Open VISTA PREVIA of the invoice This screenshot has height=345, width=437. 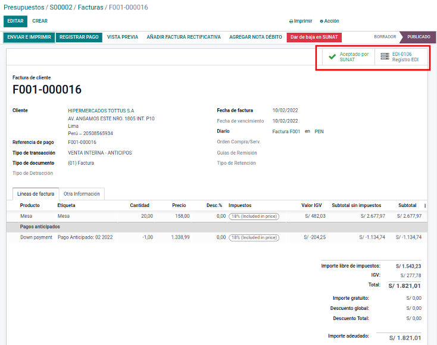123,37
